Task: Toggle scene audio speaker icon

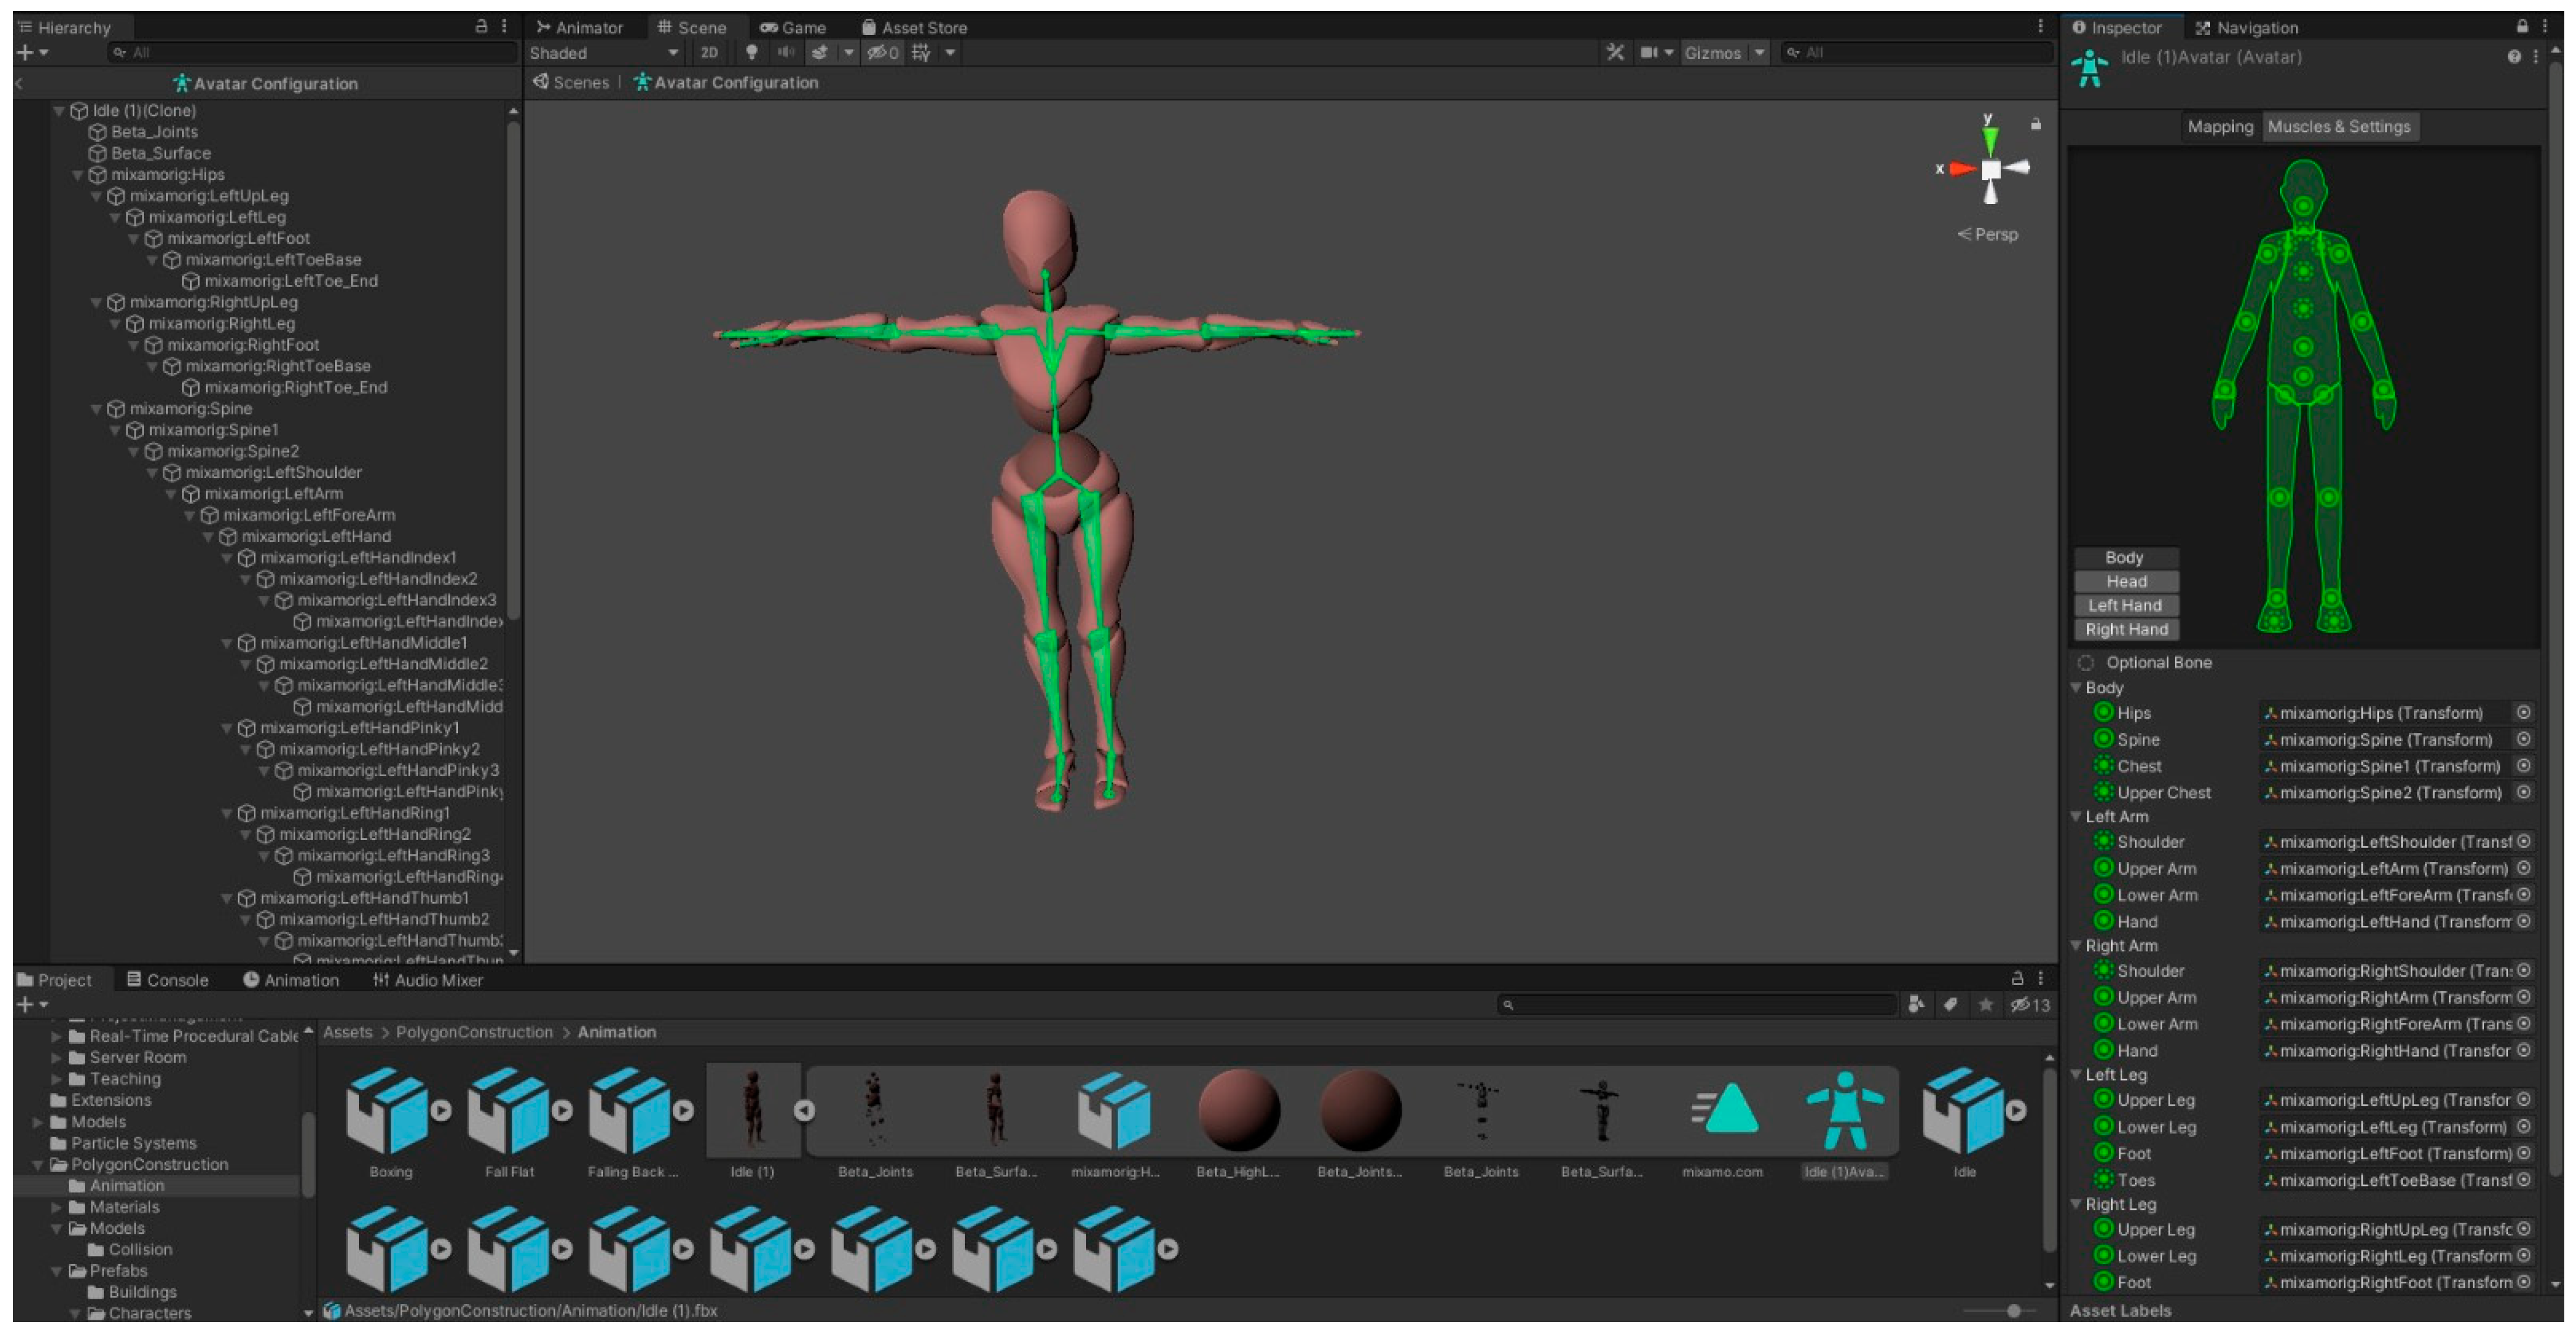Action: [786, 53]
